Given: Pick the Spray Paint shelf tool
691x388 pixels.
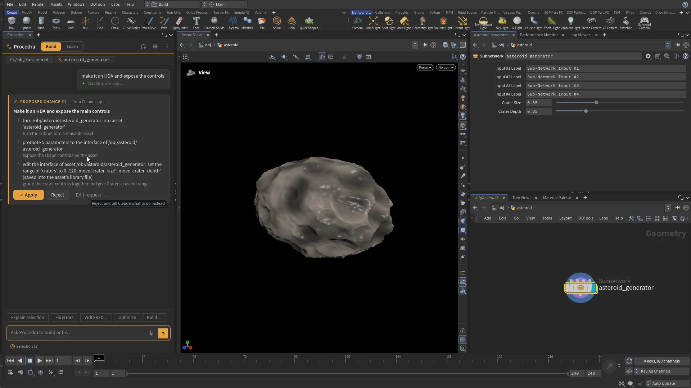Looking at the screenshot, I should pyautogui.click(x=180, y=23).
